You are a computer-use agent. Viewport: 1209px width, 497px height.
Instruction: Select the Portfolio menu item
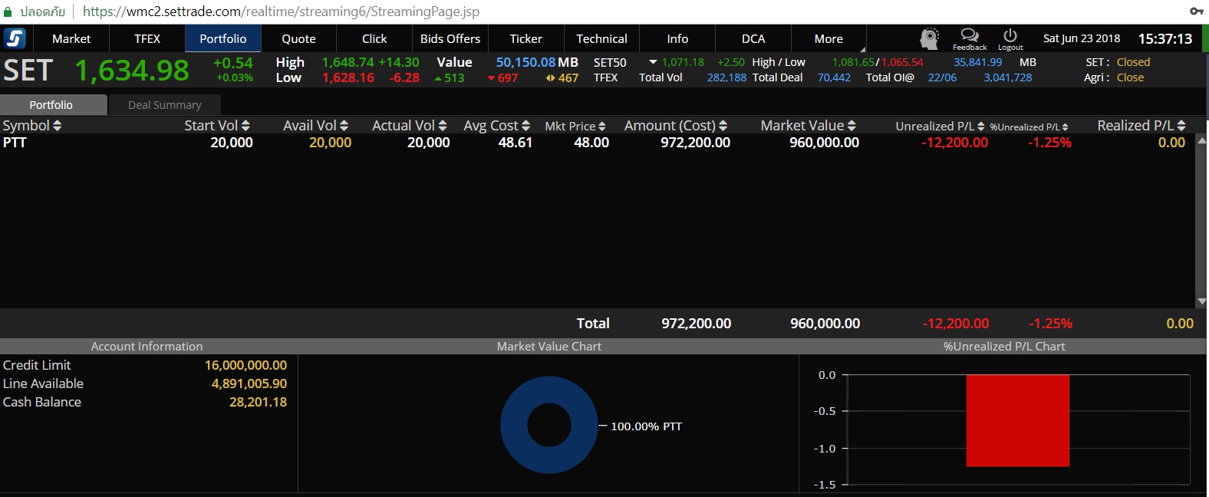(223, 38)
